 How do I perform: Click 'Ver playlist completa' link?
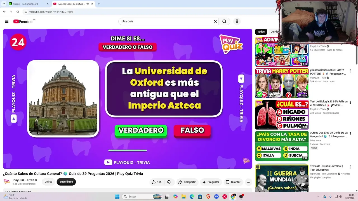click(321, 178)
